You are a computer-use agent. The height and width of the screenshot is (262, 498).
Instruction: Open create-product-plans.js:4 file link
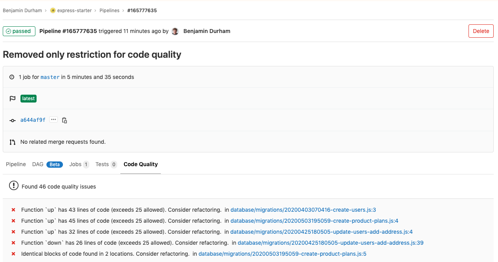[314, 221]
